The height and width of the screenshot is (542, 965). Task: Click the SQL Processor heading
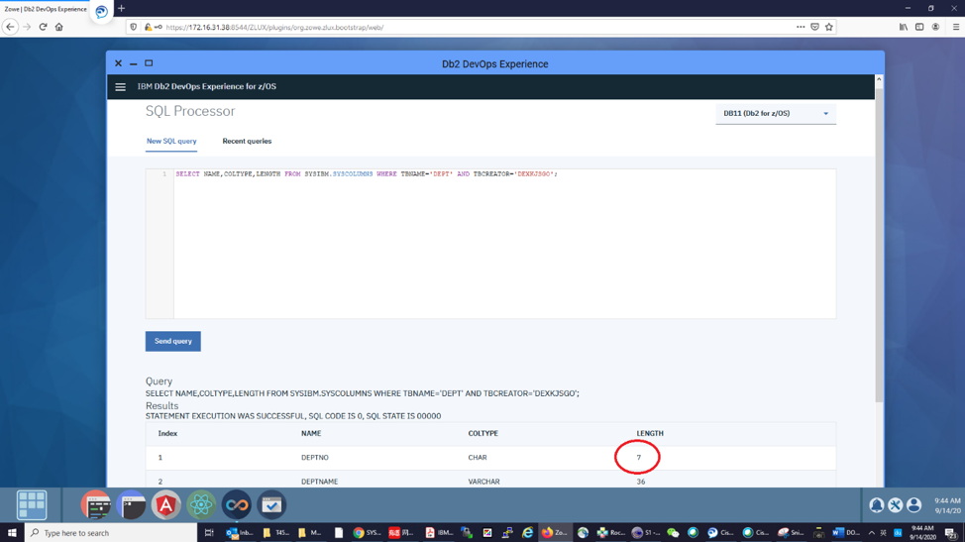[x=190, y=111]
